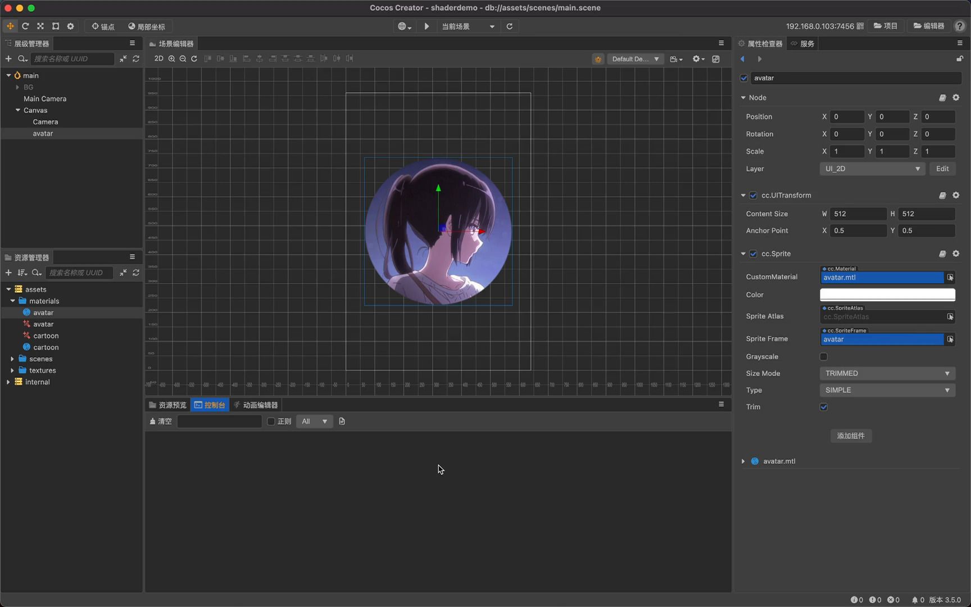
Task: Toggle the anchor pivot mode button
Action: click(x=103, y=26)
